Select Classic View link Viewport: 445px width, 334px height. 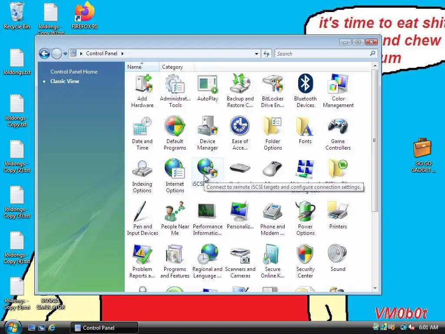click(x=65, y=81)
